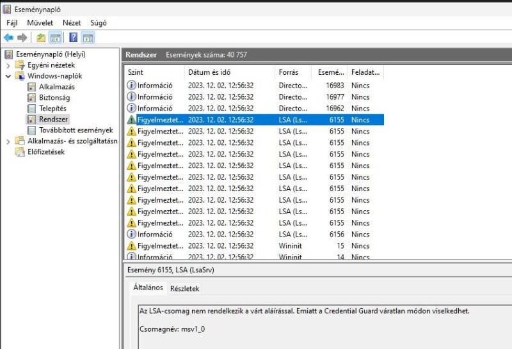Click the Csomagnév: msv1_0 text line

point(172,329)
